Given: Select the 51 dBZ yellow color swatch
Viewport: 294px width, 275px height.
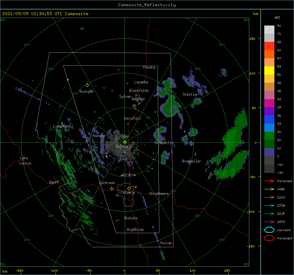Looking at the screenshot, I should [269, 70].
